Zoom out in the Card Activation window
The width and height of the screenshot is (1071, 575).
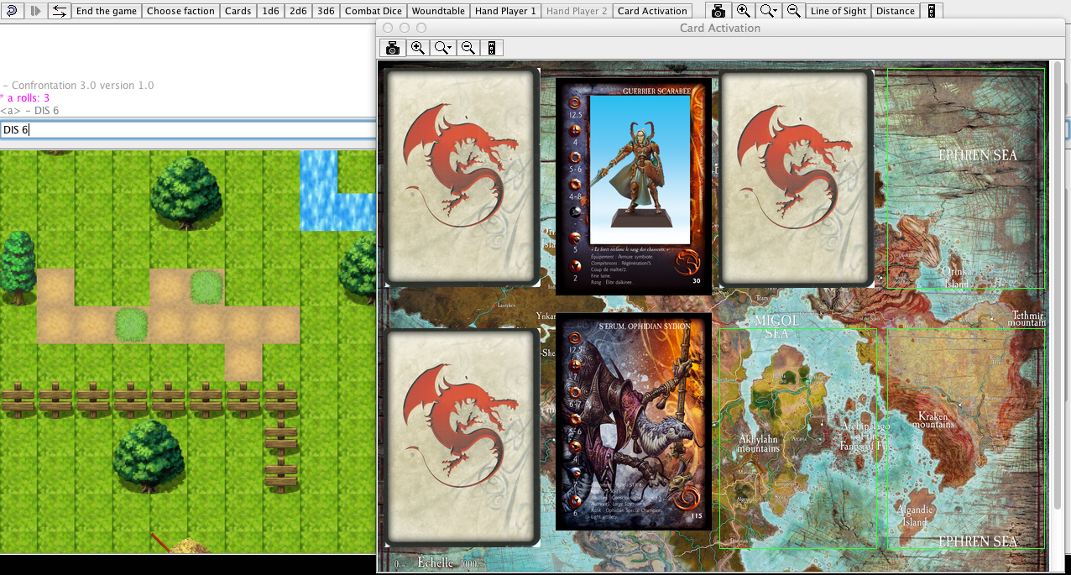(x=468, y=48)
